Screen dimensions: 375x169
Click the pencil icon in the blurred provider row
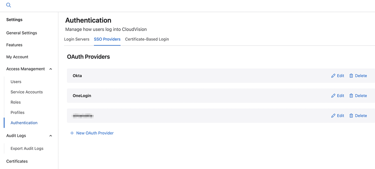pos(333,116)
